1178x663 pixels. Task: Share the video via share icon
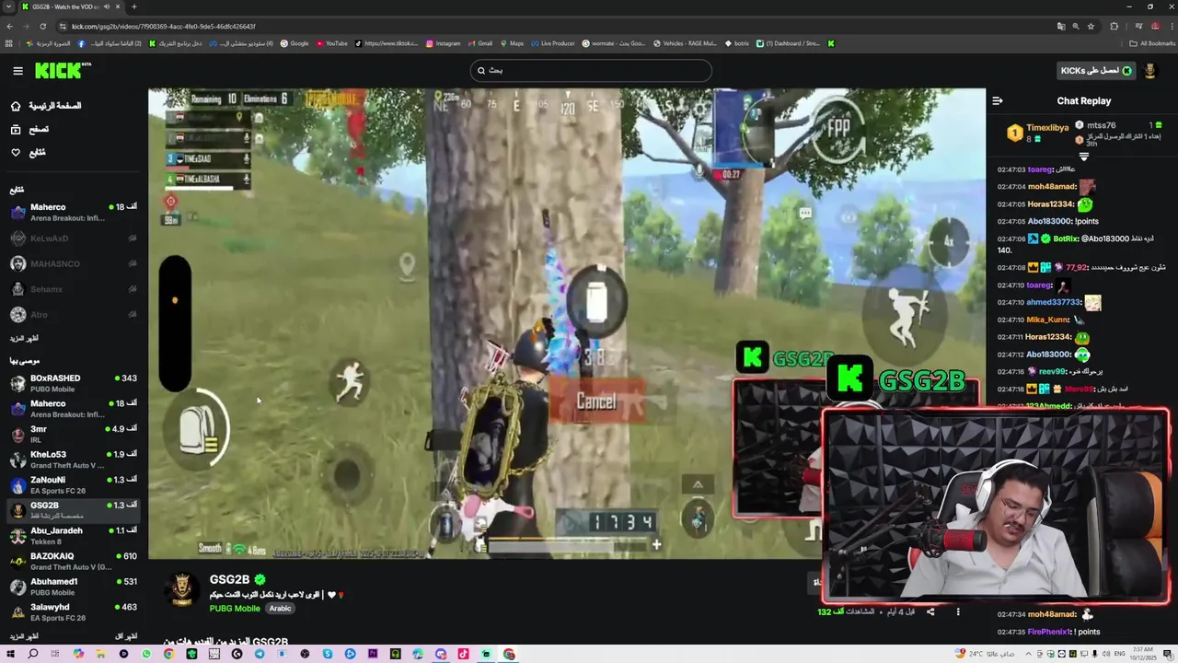[x=930, y=611]
